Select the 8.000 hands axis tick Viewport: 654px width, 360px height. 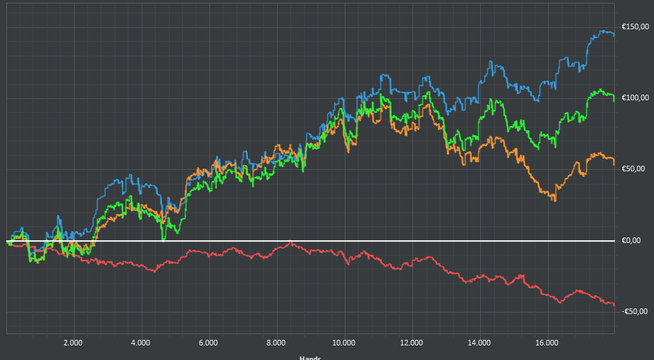276,343
